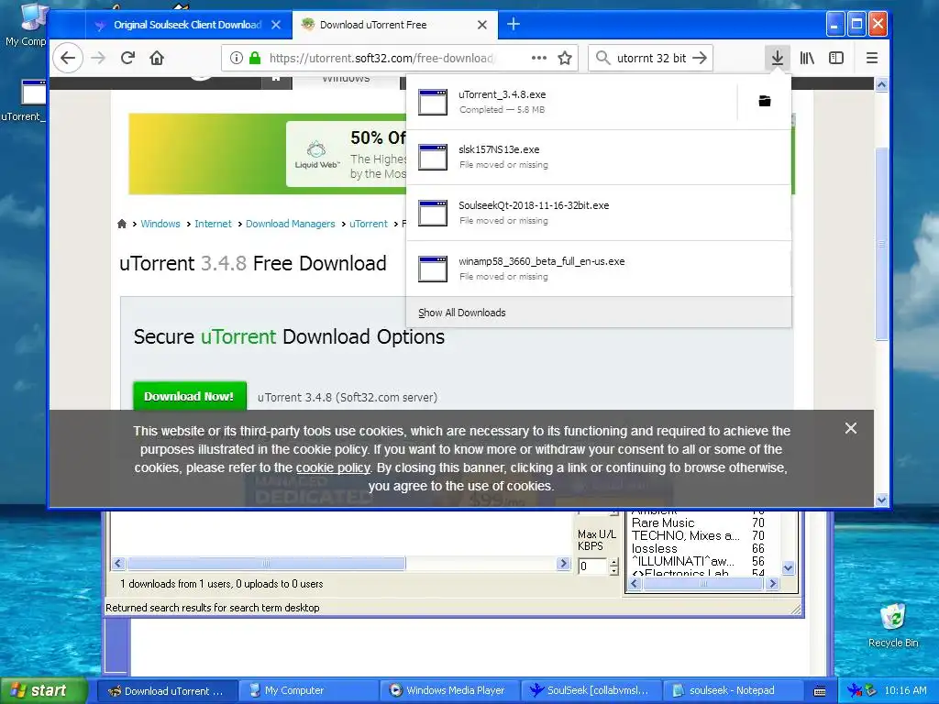Click SoulSeek transfer list horizontal scrollbar thumb
Image resolution: width=939 pixels, height=704 pixels.
coord(266,564)
